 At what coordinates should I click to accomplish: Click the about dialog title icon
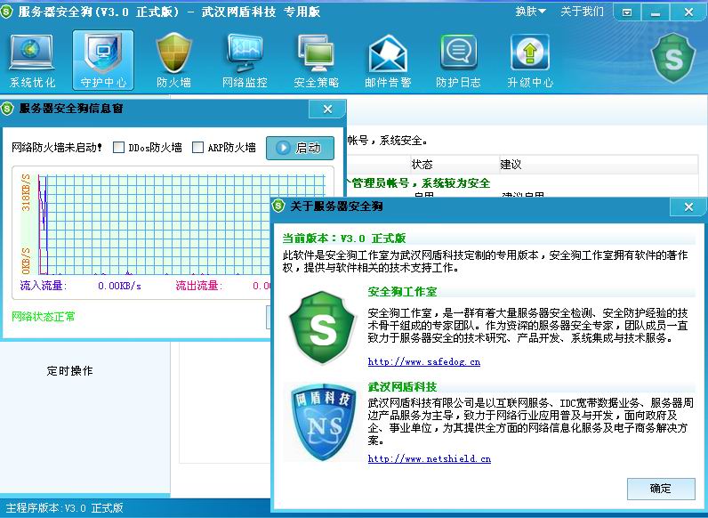tap(278, 206)
